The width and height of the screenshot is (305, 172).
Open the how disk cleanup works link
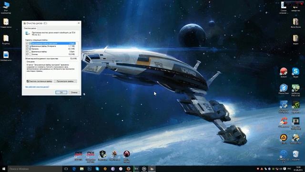(37, 87)
